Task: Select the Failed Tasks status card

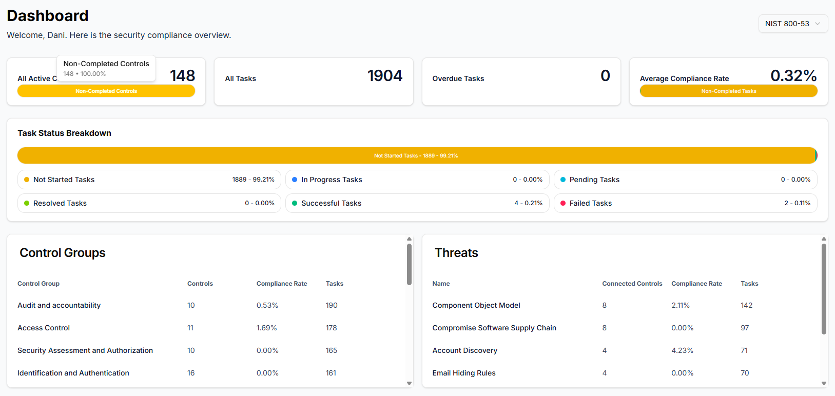Action: pyautogui.click(x=686, y=203)
